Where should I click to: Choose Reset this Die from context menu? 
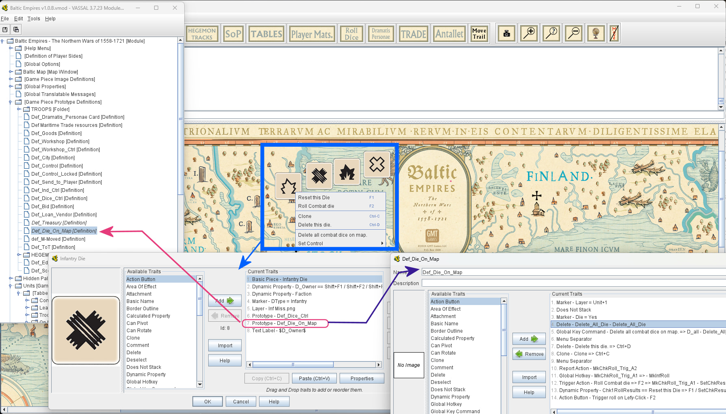pos(340,197)
